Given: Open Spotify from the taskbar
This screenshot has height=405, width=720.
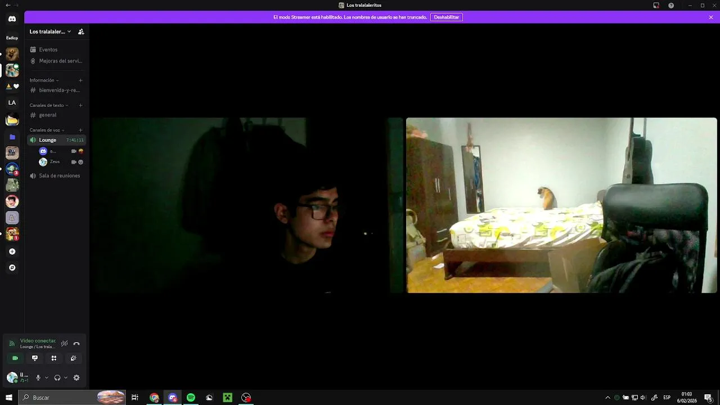Looking at the screenshot, I should [191, 398].
